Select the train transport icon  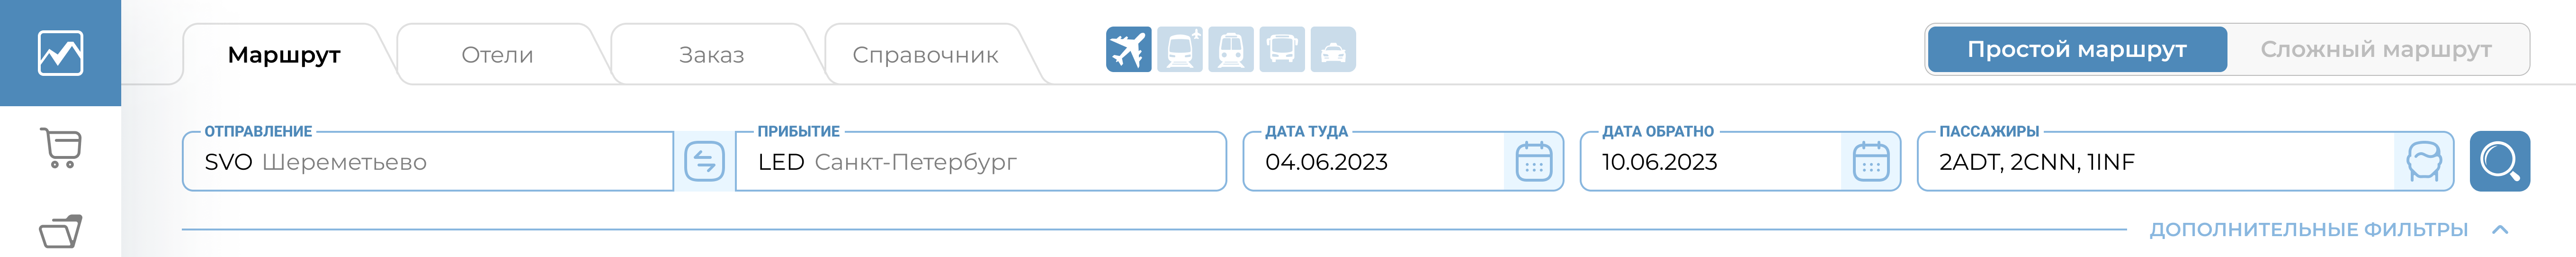click(x=1230, y=49)
